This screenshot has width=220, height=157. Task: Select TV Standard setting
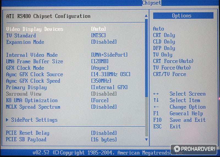pos(21,36)
